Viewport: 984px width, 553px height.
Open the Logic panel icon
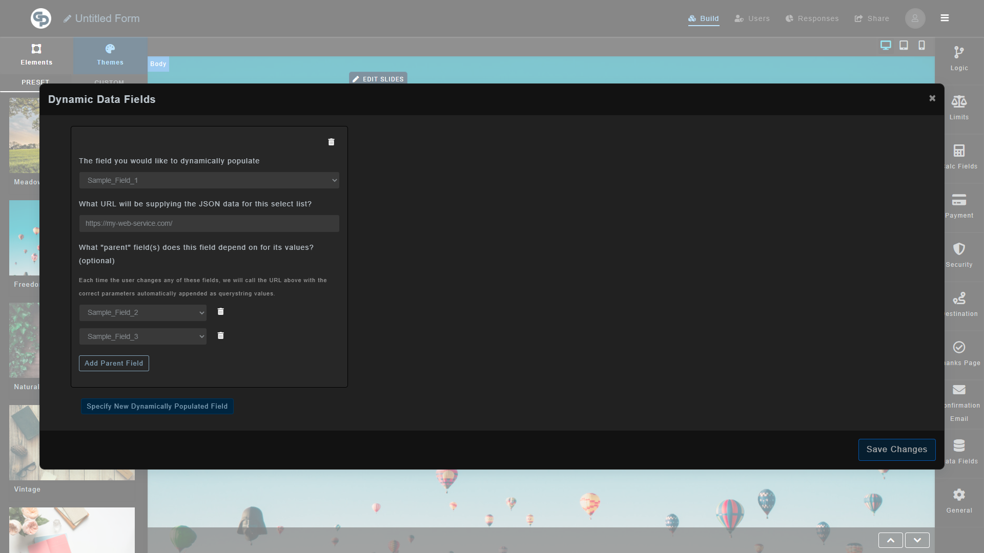(x=959, y=53)
